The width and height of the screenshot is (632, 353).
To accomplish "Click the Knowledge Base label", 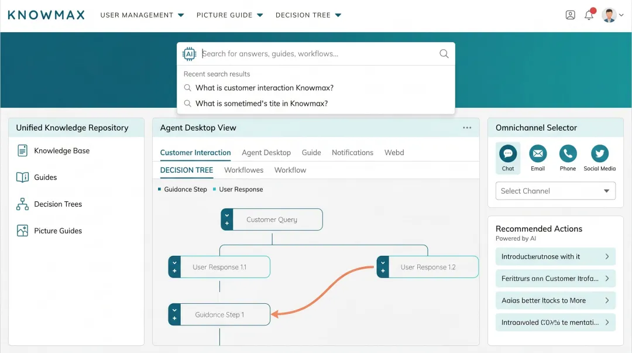I will tap(61, 150).
